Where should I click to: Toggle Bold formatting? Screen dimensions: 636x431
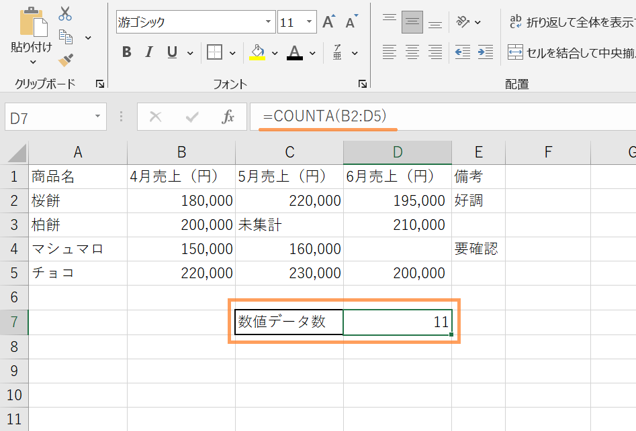pos(126,52)
